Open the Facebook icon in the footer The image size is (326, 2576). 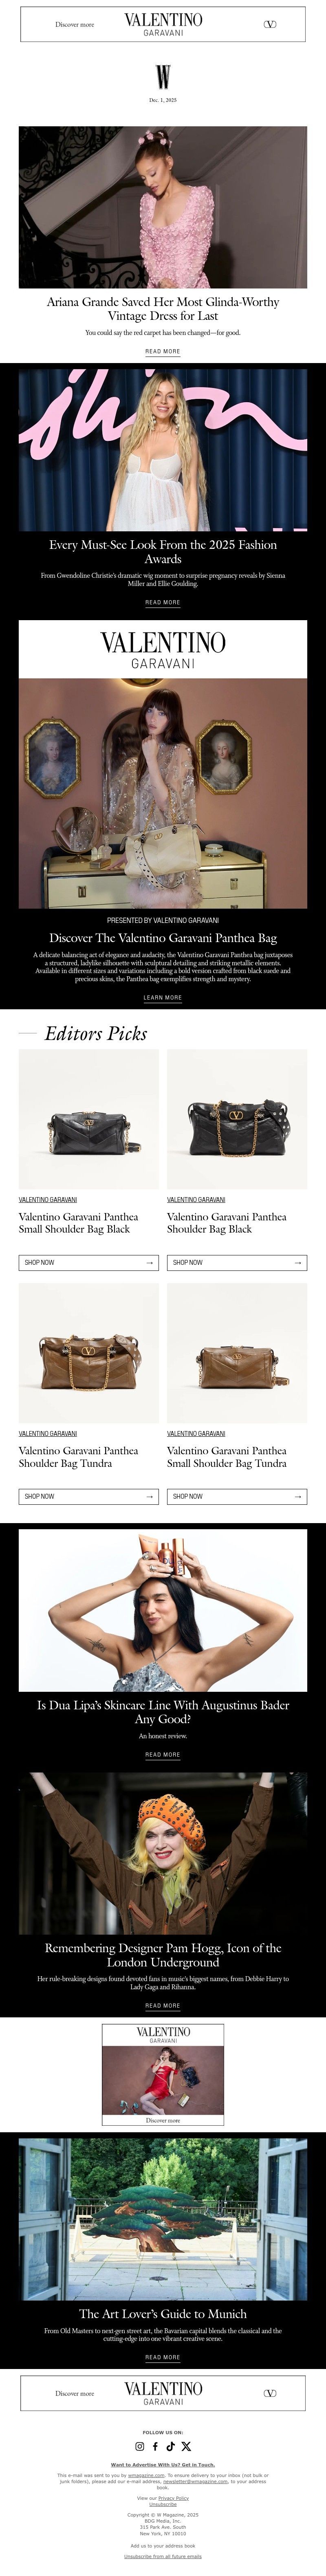tap(155, 2447)
